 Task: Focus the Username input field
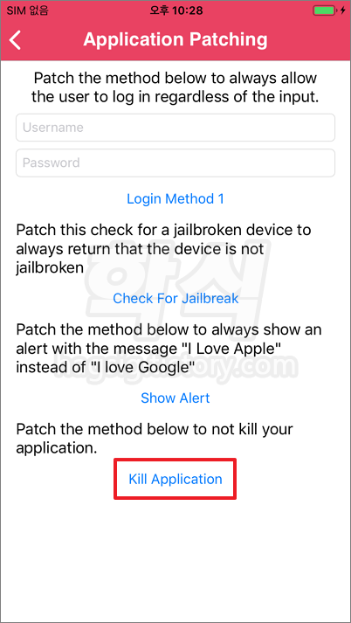175,128
